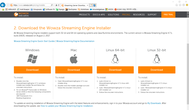Click the Apple Mac logo icon

74,59
